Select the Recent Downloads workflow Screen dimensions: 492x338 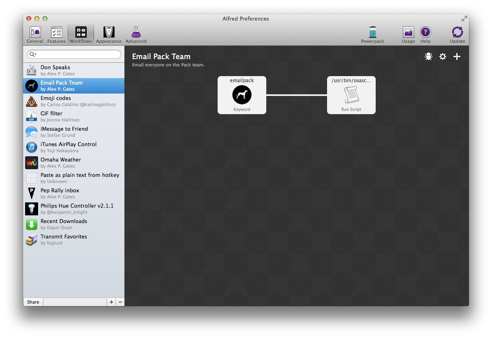click(74, 224)
